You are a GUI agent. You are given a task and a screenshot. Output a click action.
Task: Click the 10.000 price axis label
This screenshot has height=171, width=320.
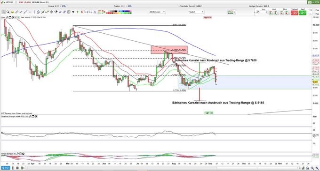pyautogui.click(x=316, y=25)
